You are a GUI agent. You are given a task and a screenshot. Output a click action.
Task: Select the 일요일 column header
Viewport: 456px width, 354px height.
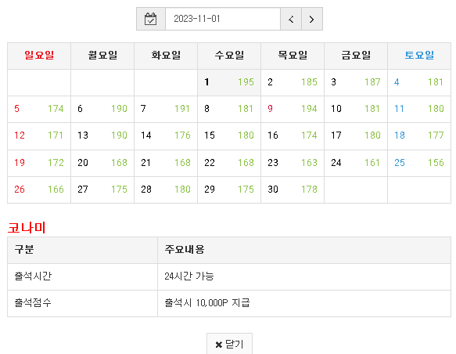pos(39,56)
